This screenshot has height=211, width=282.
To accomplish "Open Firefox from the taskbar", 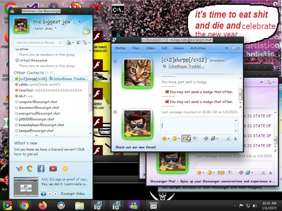I will 43,206.
